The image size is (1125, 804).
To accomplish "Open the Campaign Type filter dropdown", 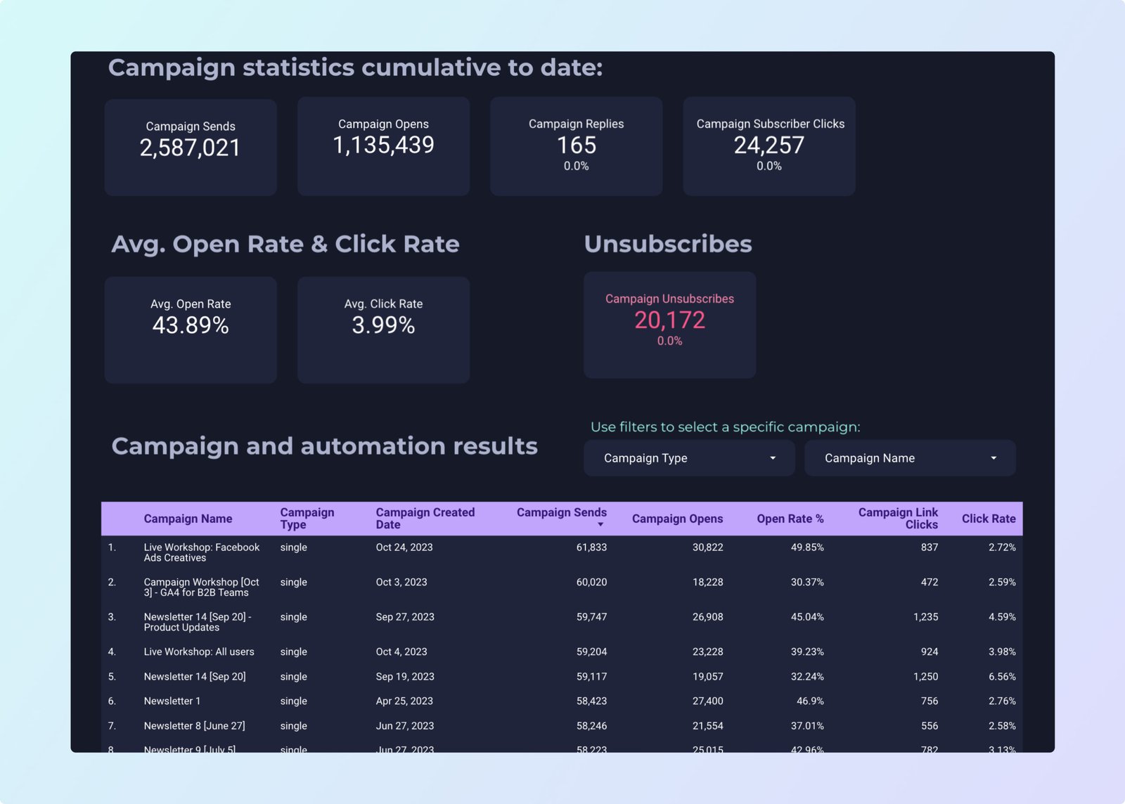I will 688,458.
